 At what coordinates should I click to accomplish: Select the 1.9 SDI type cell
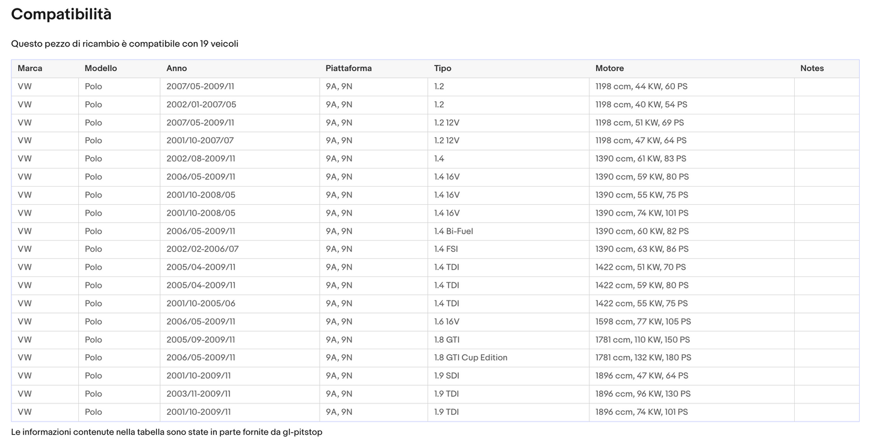(447, 376)
